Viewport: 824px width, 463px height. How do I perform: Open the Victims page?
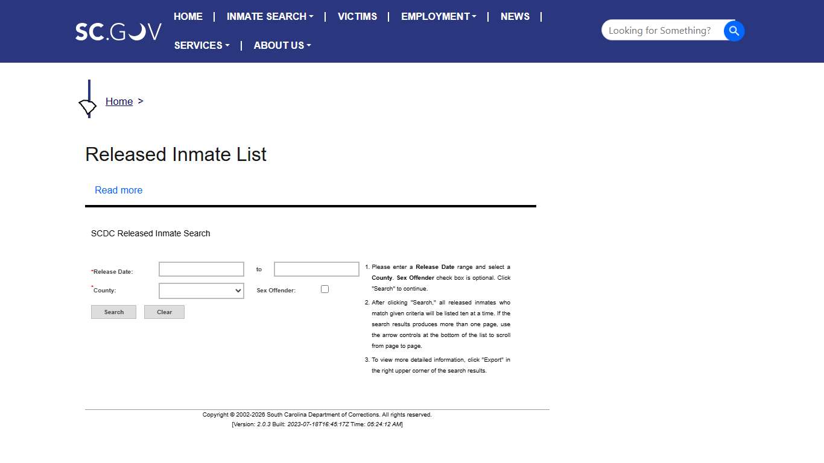(357, 16)
